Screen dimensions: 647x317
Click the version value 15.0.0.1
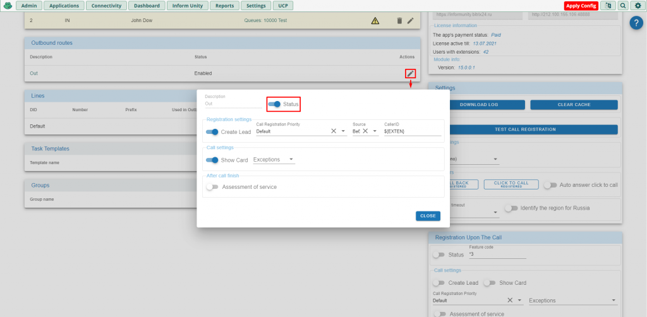coord(466,67)
